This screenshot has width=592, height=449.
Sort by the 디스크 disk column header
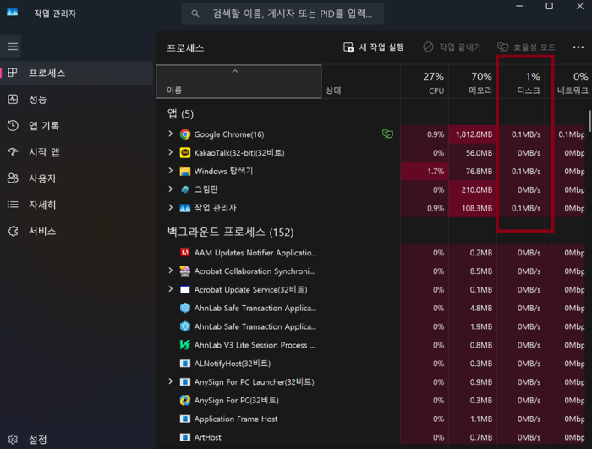tap(521, 81)
